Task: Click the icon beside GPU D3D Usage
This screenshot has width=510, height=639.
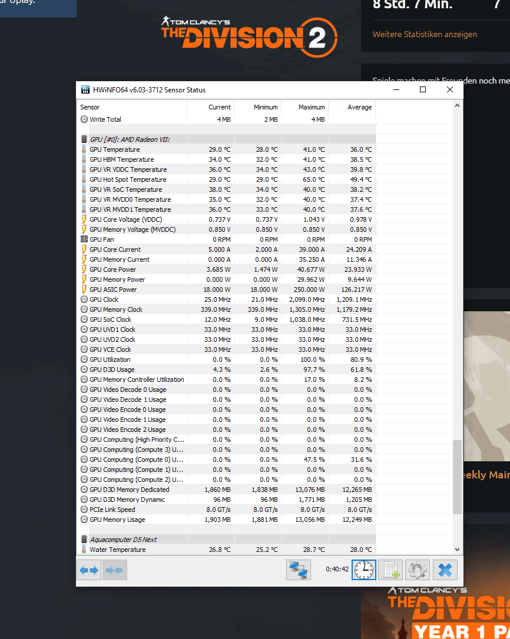Action: pyautogui.click(x=84, y=369)
